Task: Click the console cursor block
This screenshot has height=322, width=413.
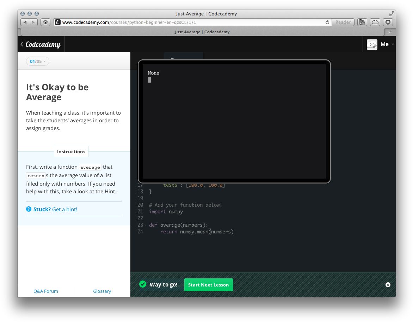Action: coord(149,80)
